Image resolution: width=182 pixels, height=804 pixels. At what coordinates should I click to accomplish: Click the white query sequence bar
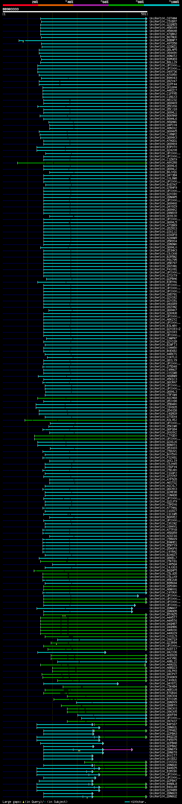tap(75, 12)
